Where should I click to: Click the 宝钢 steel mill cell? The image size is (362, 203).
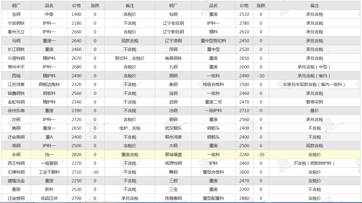(x=16, y=14)
